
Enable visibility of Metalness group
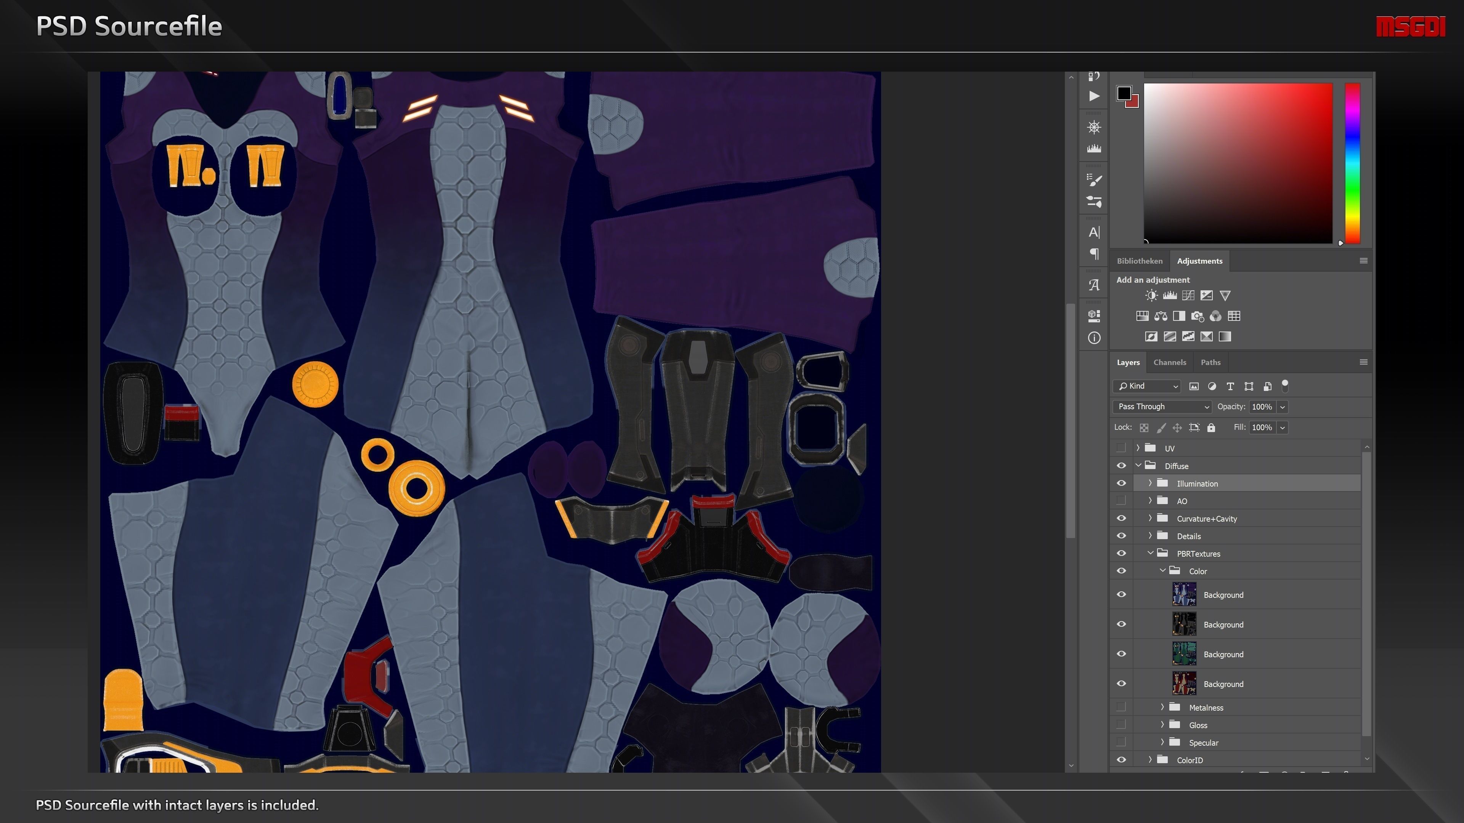[1121, 707]
